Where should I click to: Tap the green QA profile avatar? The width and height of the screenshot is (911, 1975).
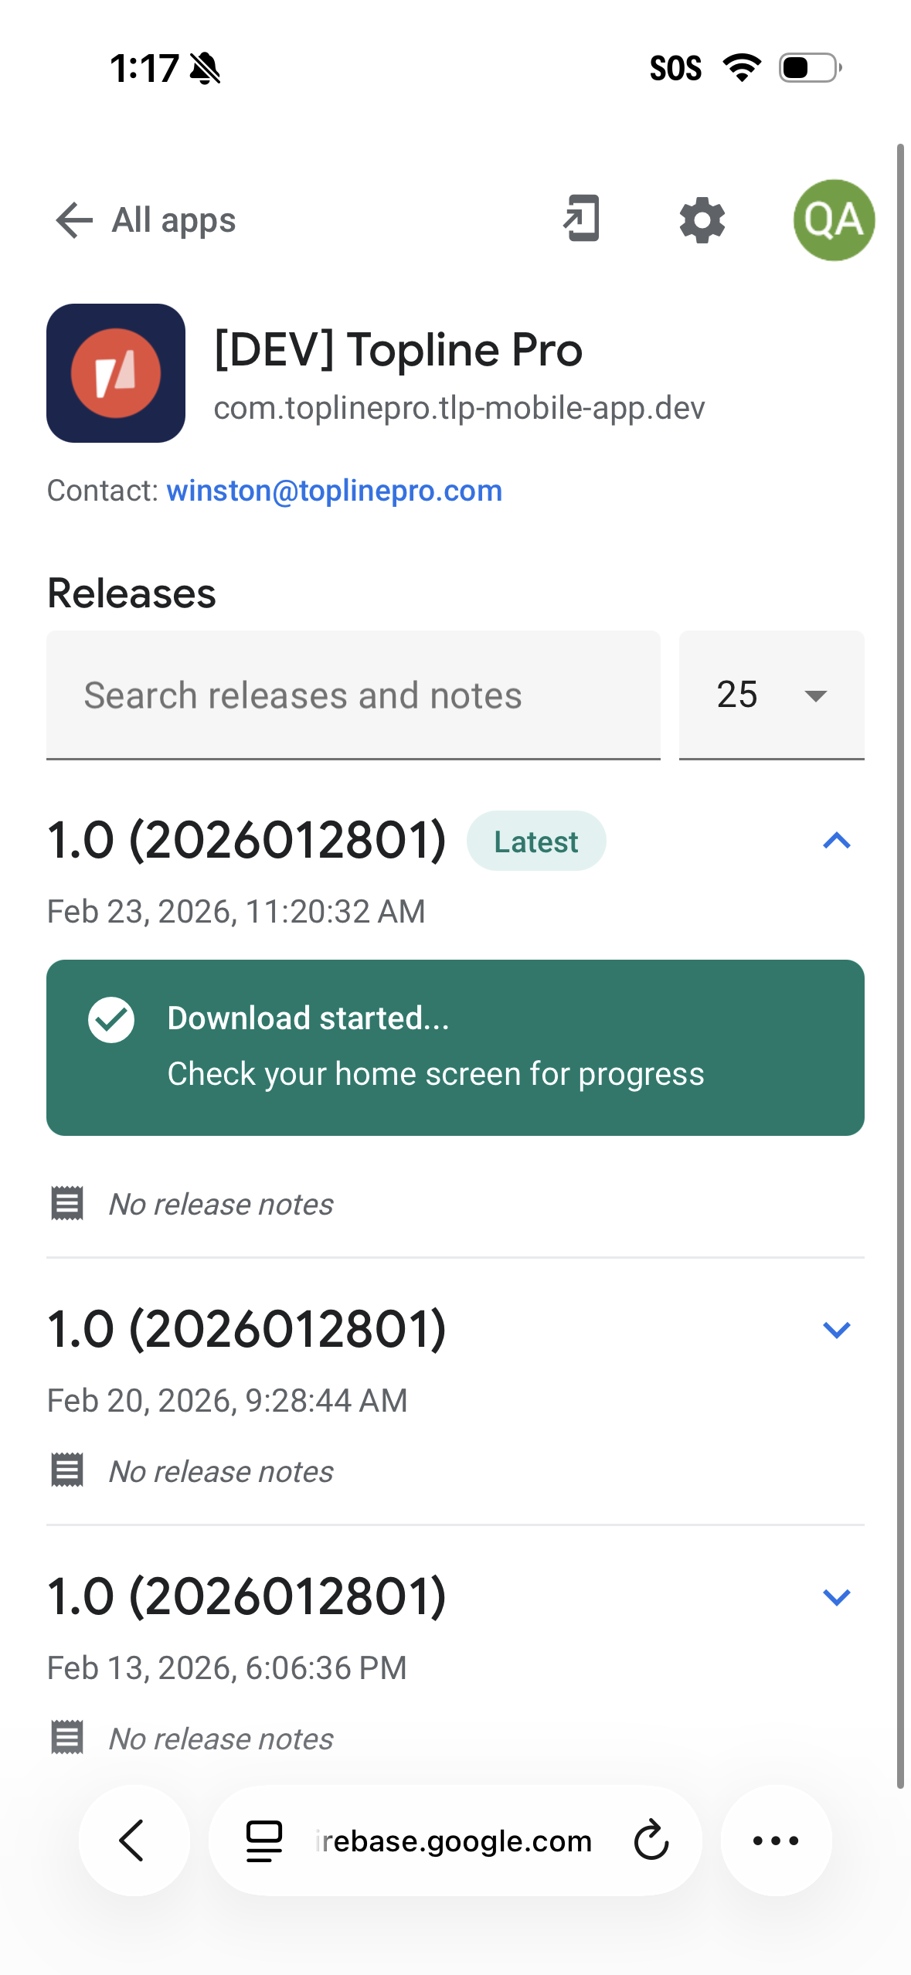tap(833, 220)
